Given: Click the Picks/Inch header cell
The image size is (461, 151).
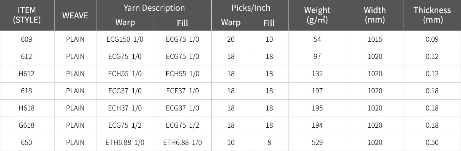Looking at the screenshot, I should point(250,8).
